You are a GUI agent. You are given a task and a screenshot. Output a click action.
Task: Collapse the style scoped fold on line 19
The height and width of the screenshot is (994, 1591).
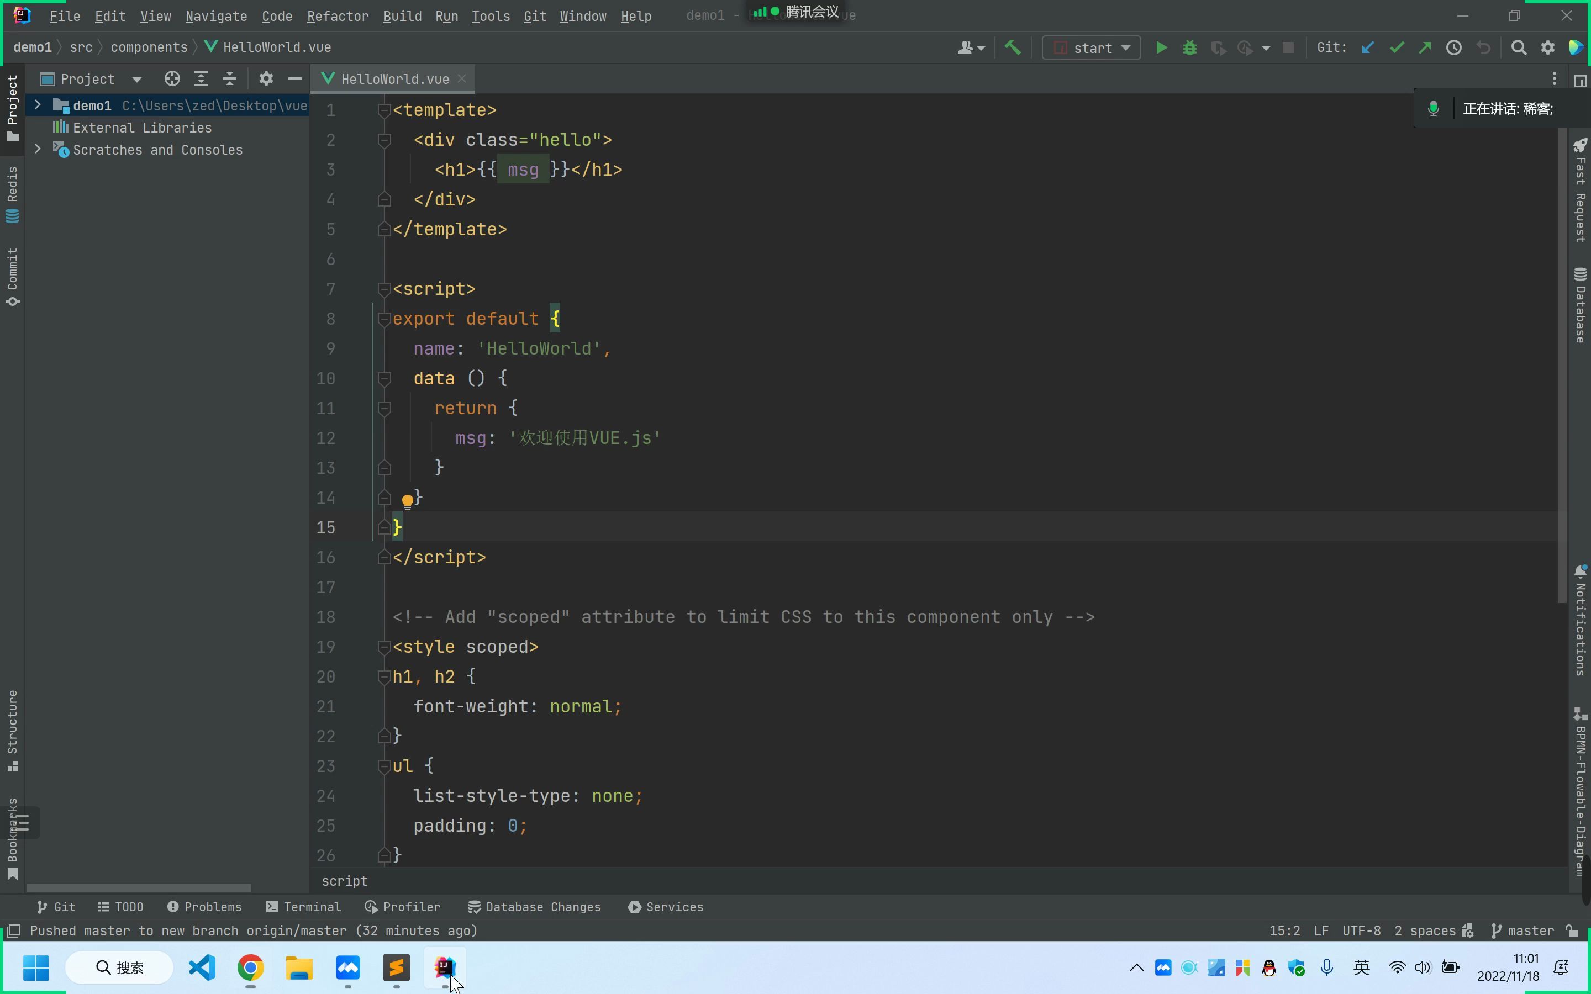(384, 647)
